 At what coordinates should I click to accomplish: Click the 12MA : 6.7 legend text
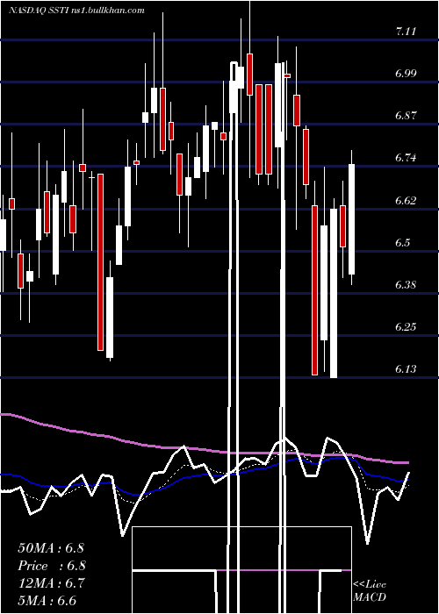coord(51,583)
